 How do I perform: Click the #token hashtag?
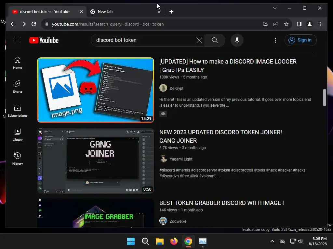224,170
